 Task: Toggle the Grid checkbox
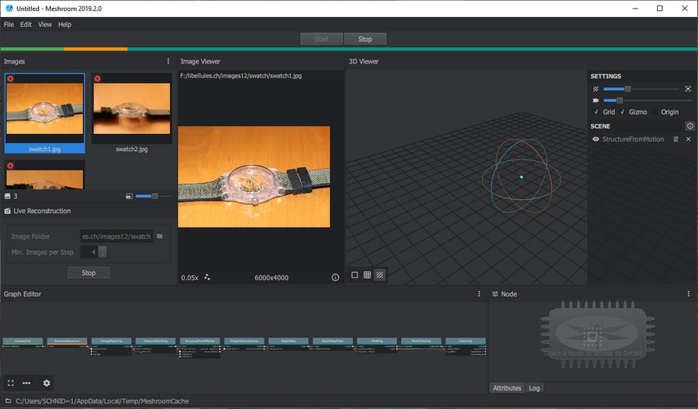[604, 112]
